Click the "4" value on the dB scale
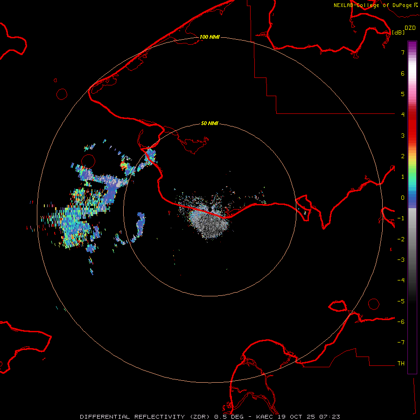This screenshot has height=420, width=420. (403, 115)
